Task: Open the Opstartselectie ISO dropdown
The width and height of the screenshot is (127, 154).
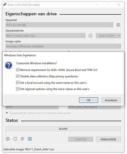Action: point(46,36)
